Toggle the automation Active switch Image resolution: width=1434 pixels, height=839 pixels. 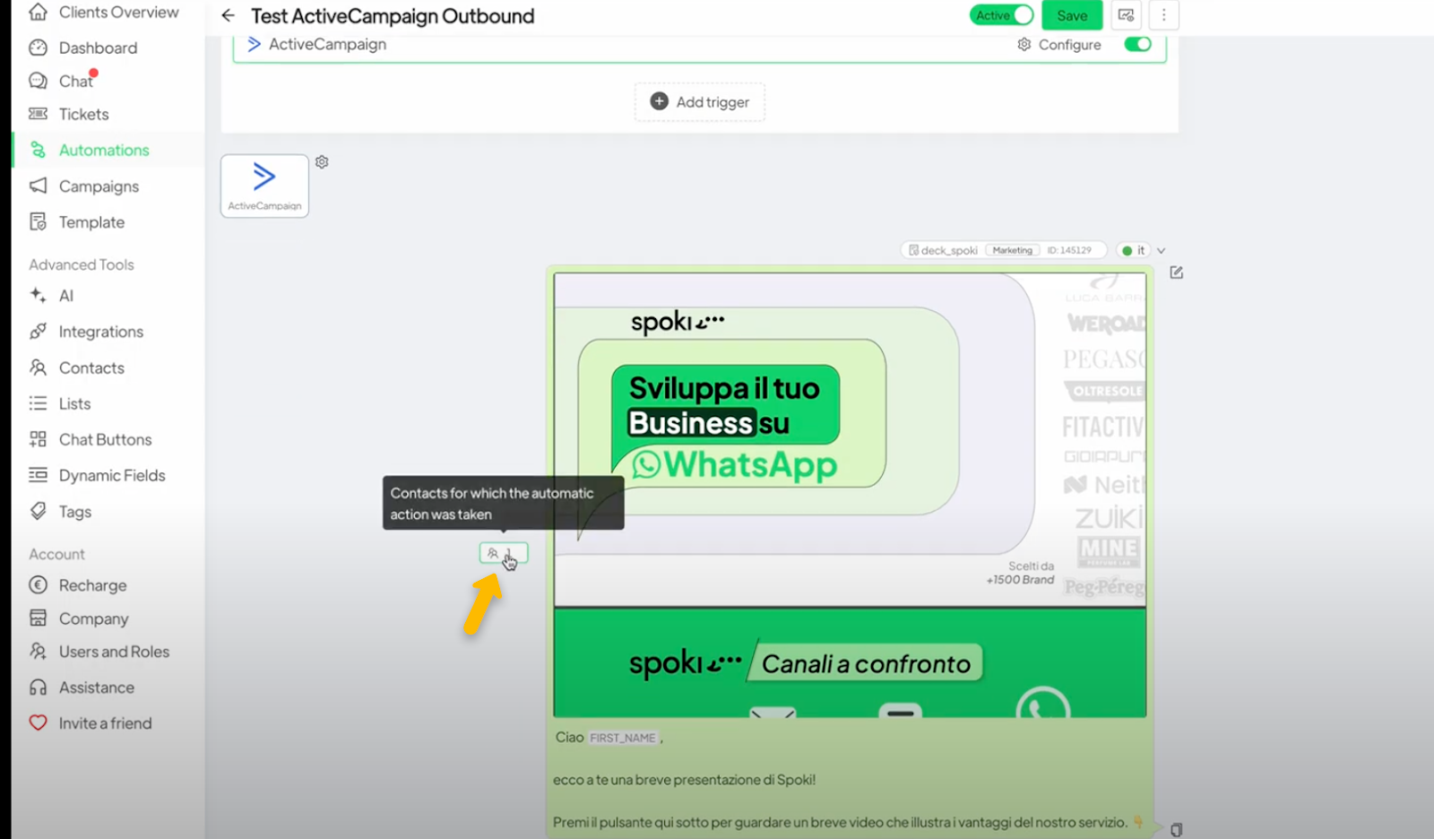(x=1001, y=15)
